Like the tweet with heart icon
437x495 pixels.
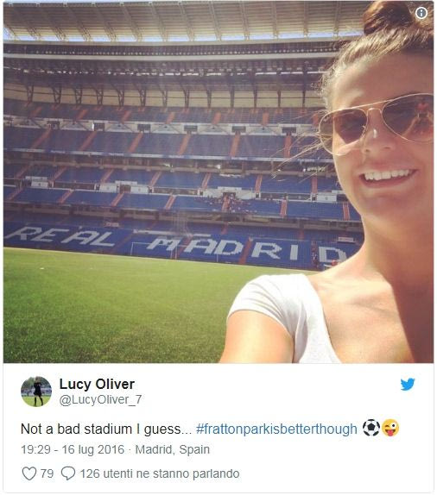[x=28, y=473]
